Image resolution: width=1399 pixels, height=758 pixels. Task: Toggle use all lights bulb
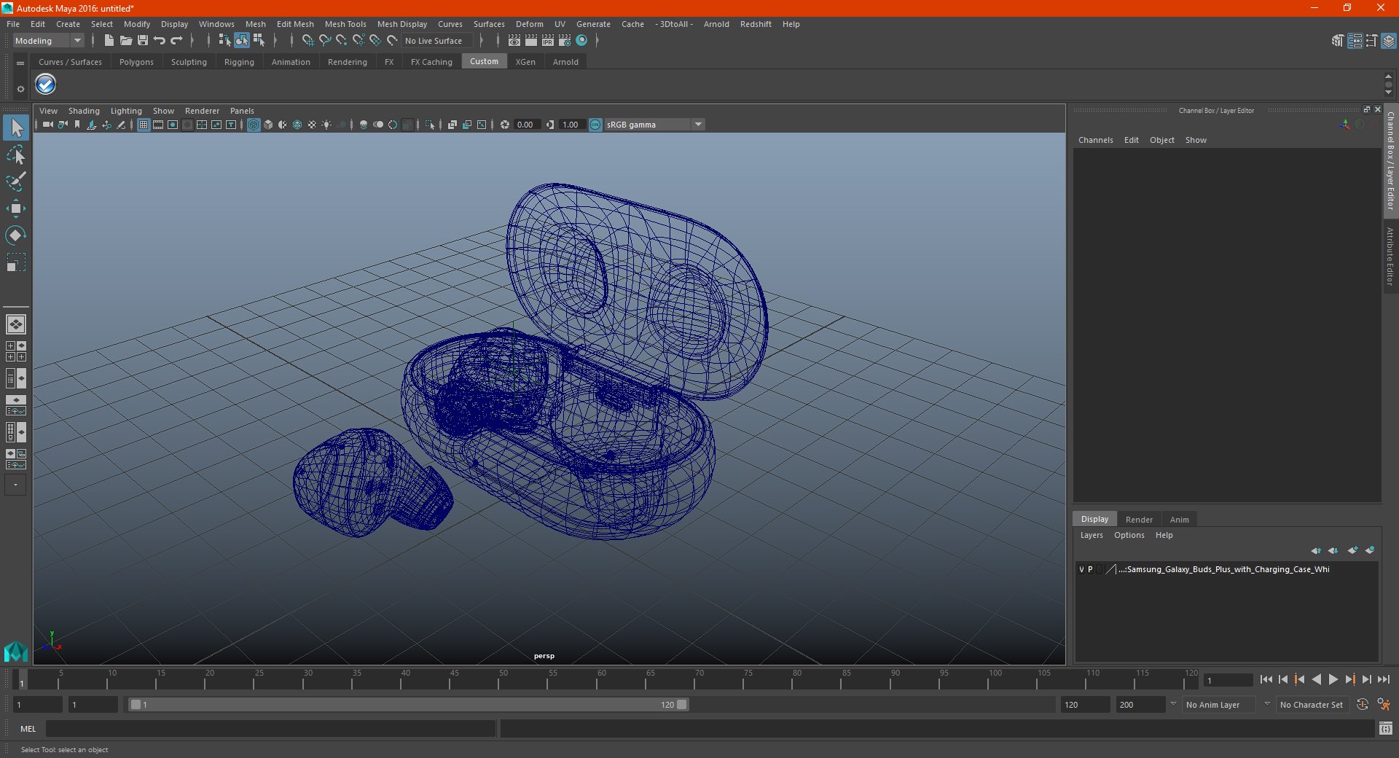[x=326, y=125]
